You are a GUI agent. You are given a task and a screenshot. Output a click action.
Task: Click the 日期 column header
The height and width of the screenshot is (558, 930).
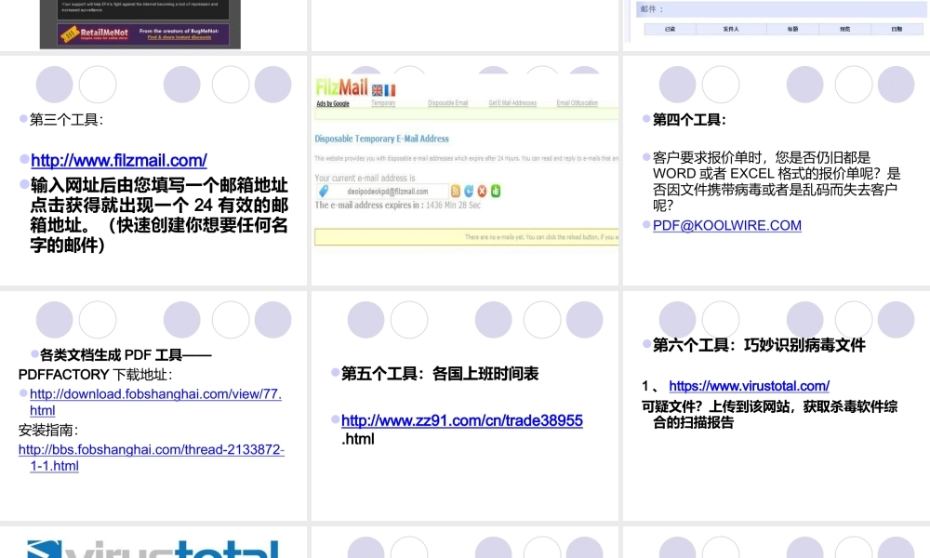[897, 29]
